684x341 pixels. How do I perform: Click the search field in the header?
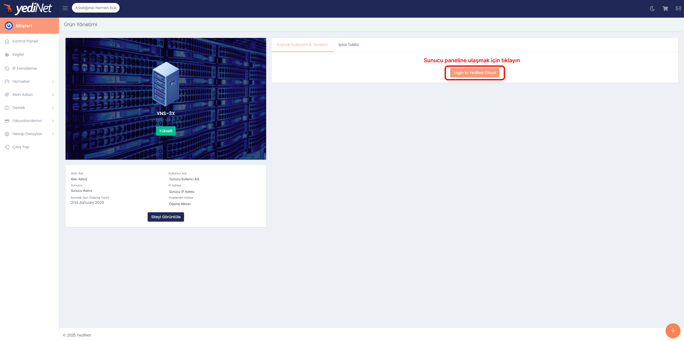coord(95,8)
